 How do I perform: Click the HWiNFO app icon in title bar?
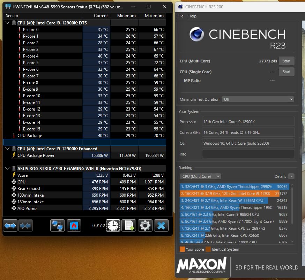pos(8,7)
